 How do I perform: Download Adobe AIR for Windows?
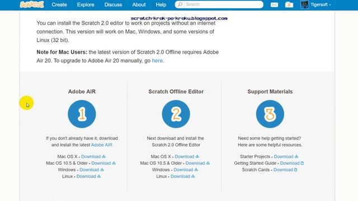pyautogui.click(x=92, y=170)
